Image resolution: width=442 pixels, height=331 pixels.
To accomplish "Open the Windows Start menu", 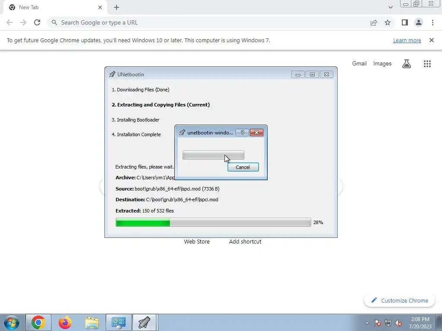I will pos(12,322).
